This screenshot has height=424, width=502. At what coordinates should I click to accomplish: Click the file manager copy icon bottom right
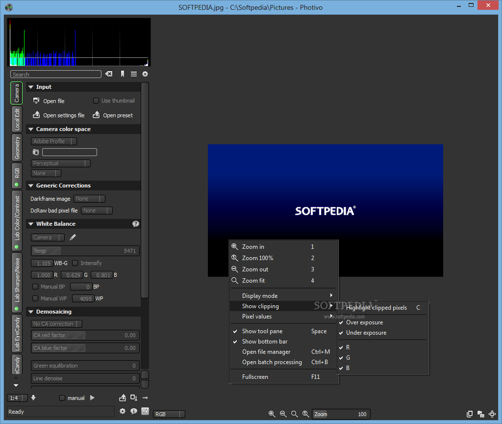coord(469,414)
